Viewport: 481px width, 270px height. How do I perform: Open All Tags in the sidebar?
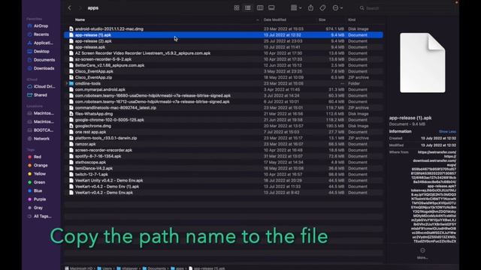point(42,216)
